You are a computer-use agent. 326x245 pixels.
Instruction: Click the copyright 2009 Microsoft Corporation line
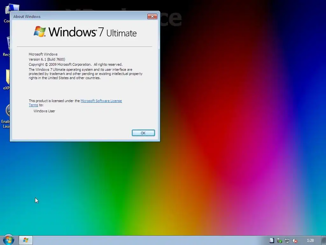[x=75, y=64]
